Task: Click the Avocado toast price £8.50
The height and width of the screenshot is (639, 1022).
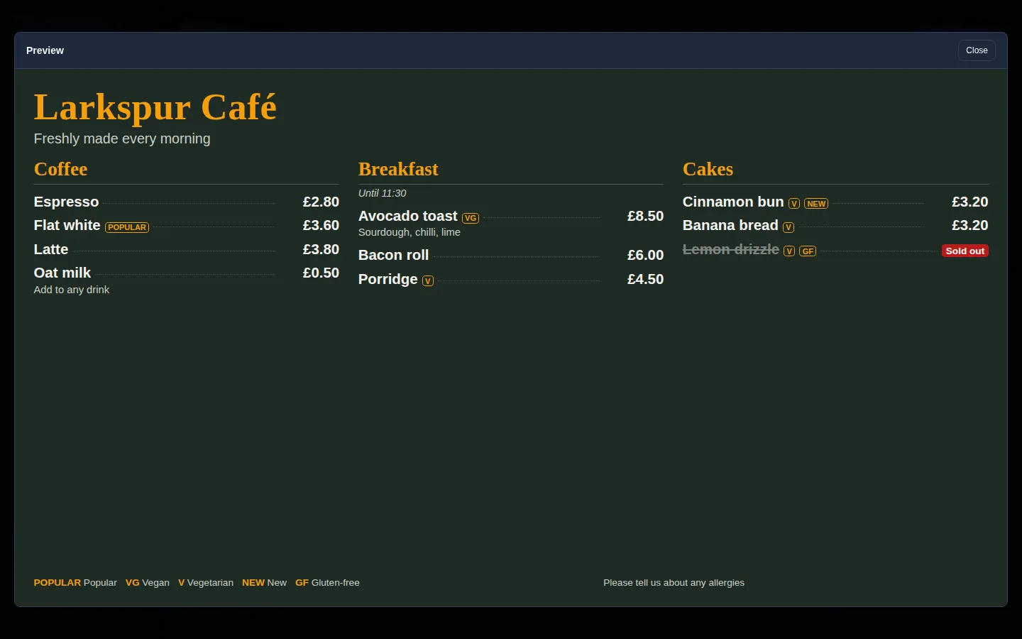Action: click(645, 216)
